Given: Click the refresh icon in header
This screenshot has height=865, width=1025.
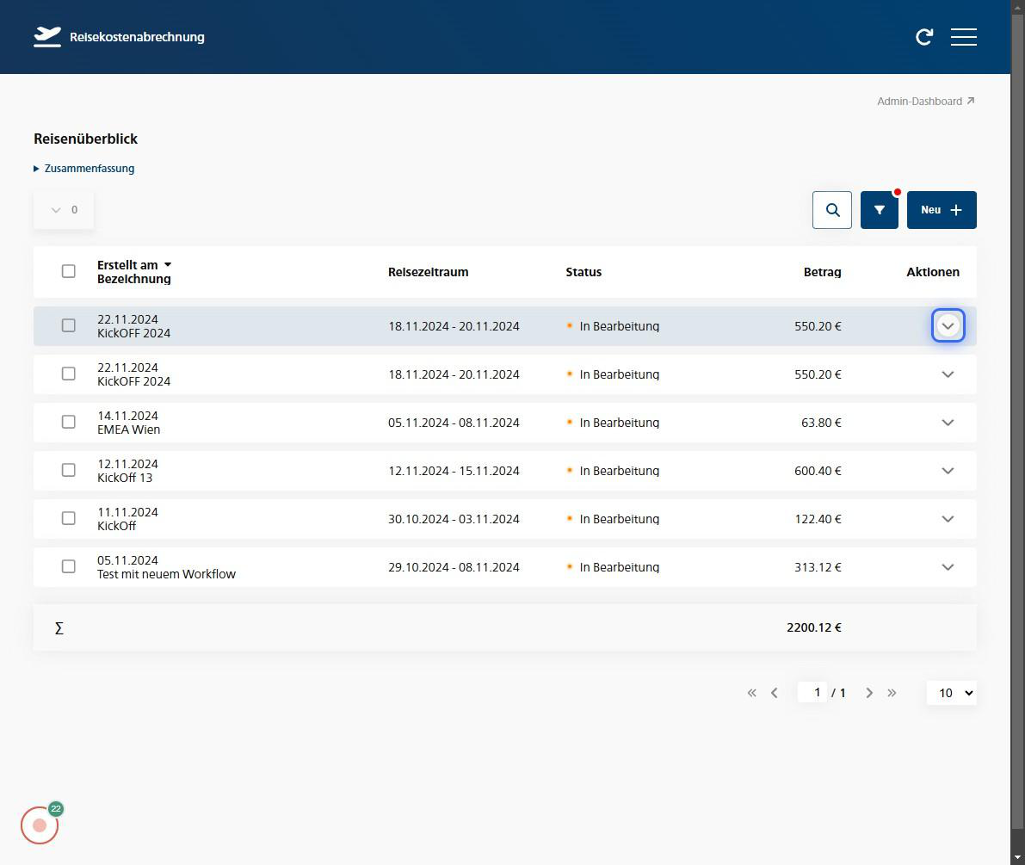Looking at the screenshot, I should (x=924, y=37).
